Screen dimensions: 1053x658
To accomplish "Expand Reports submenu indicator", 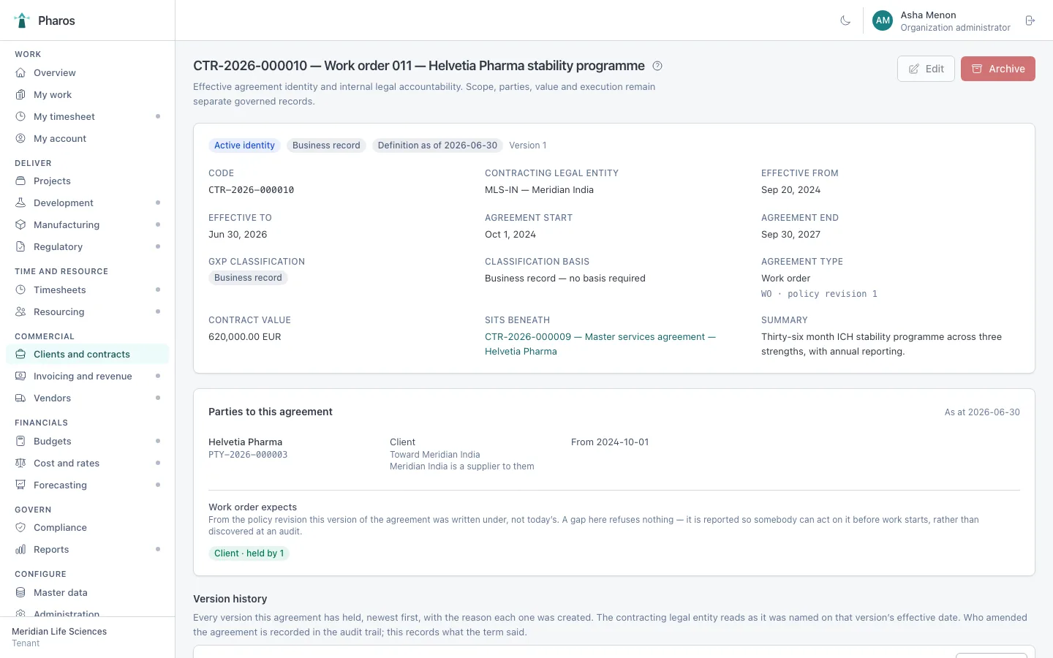I will point(158,549).
